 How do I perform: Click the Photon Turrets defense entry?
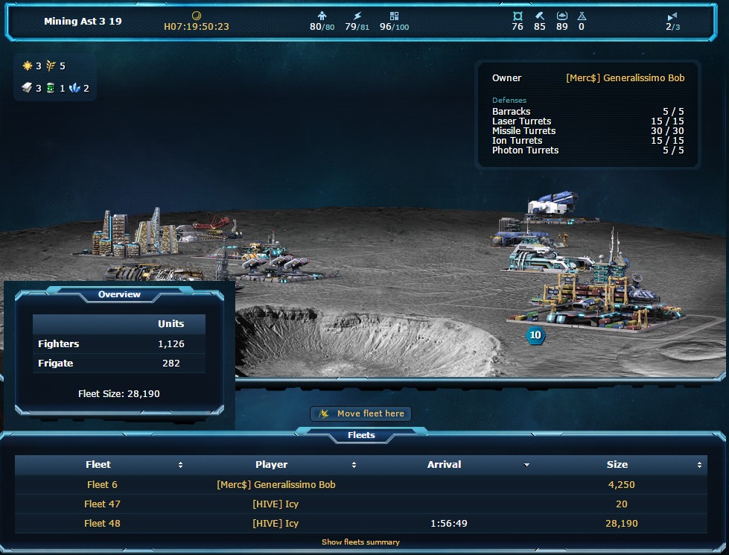pyautogui.click(x=588, y=150)
